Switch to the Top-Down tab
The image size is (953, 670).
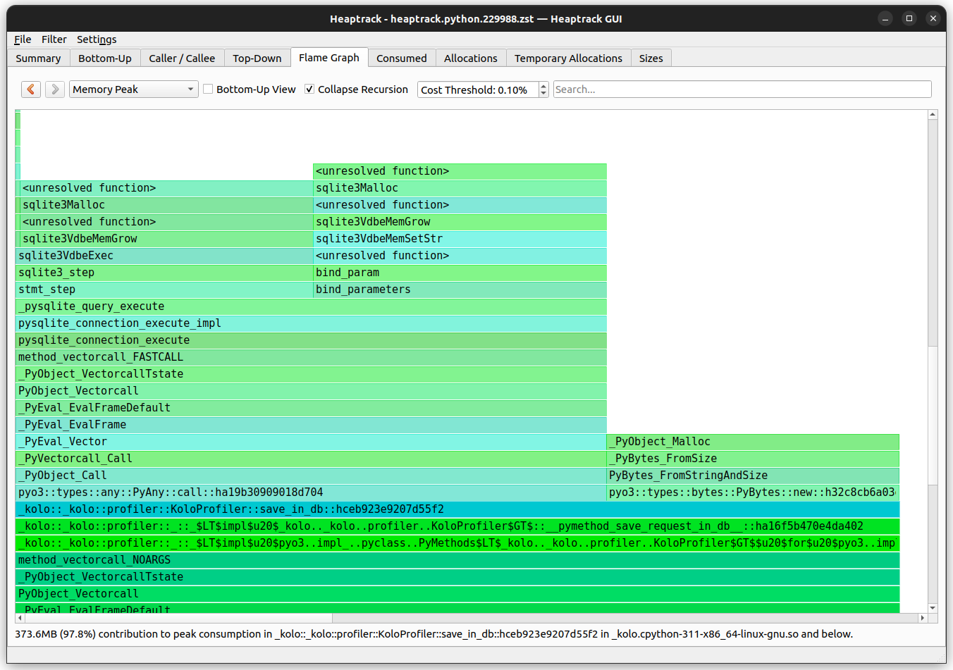coord(257,58)
